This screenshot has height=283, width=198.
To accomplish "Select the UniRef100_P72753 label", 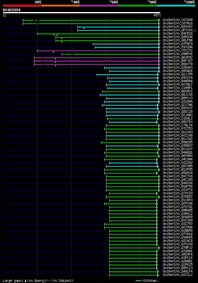I will click(178, 129).
